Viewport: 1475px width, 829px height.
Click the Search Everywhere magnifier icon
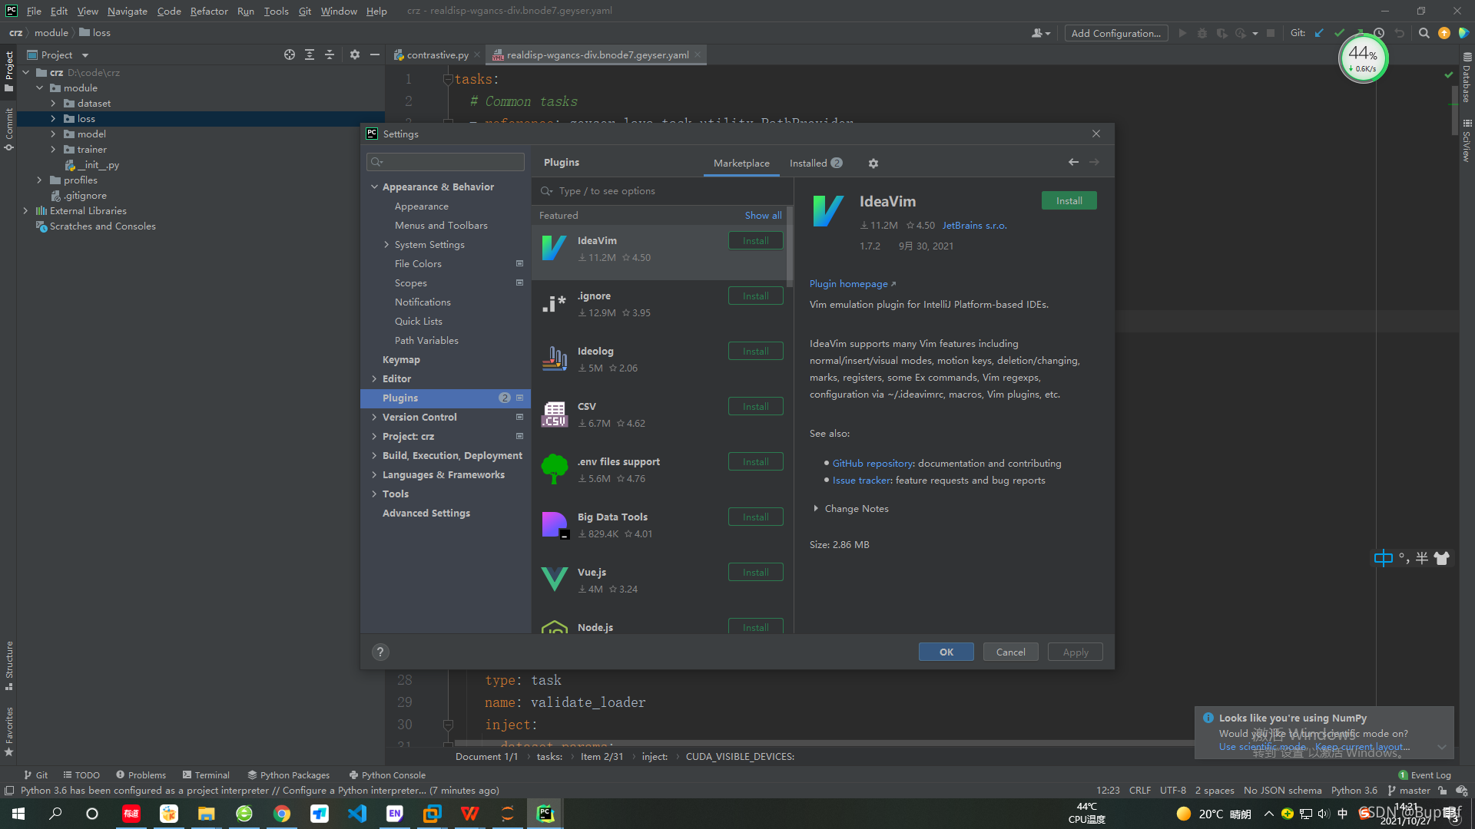click(1424, 33)
